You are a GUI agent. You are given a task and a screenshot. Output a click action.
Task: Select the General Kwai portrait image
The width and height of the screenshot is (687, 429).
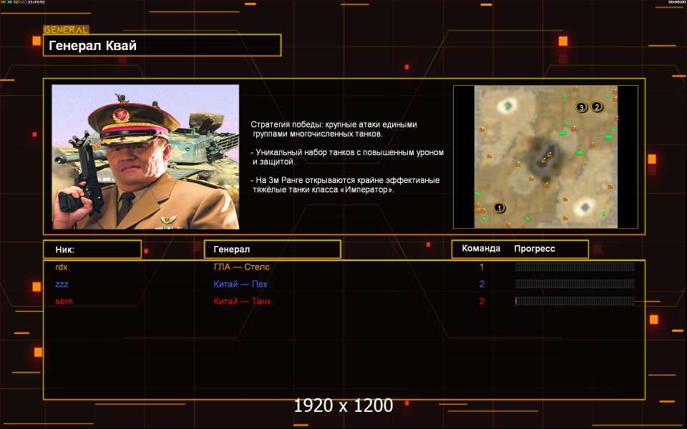point(145,157)
